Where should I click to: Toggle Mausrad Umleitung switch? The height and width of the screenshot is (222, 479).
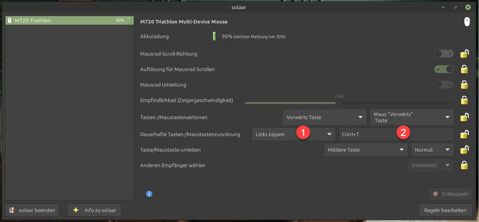(444, 85)
